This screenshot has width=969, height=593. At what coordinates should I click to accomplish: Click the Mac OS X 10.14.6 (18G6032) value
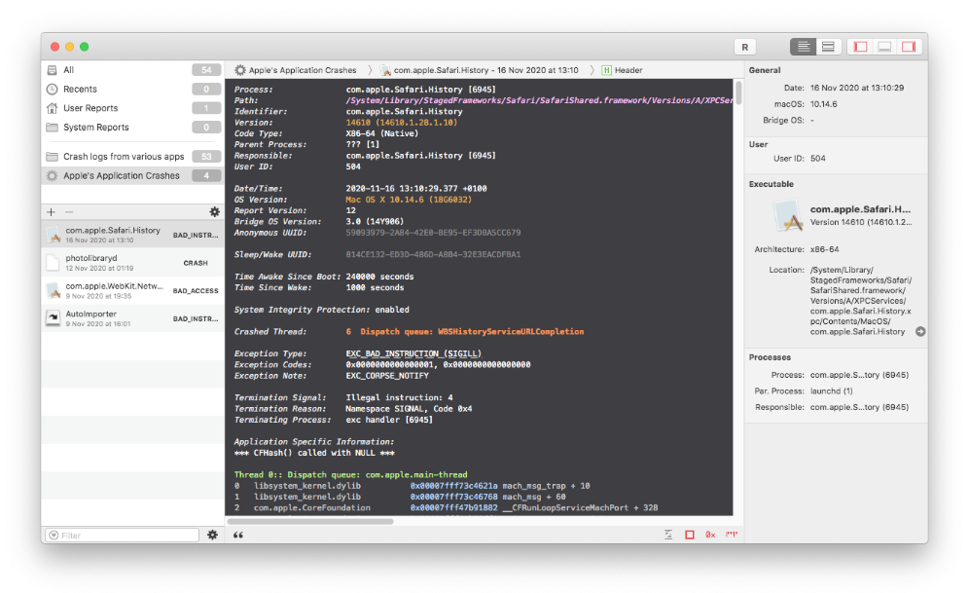pos(409,200)
